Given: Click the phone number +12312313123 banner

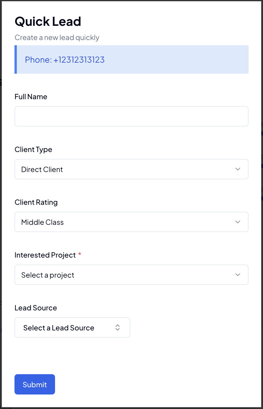Looking at the screenshot, I should (x=131, y=59).
